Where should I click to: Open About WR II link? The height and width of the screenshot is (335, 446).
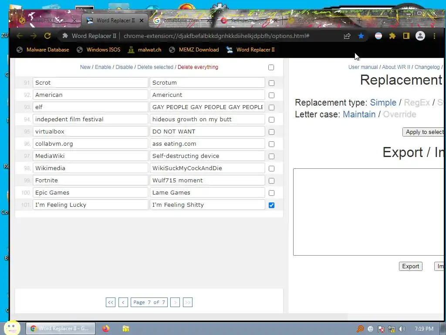point(396,67)
